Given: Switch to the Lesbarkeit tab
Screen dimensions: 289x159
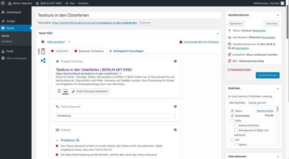Looking at the screenshot, I should [60, 51].
